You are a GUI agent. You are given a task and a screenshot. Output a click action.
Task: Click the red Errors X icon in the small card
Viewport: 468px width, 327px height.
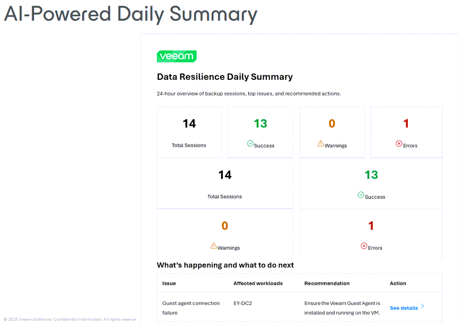coord(399,144)
